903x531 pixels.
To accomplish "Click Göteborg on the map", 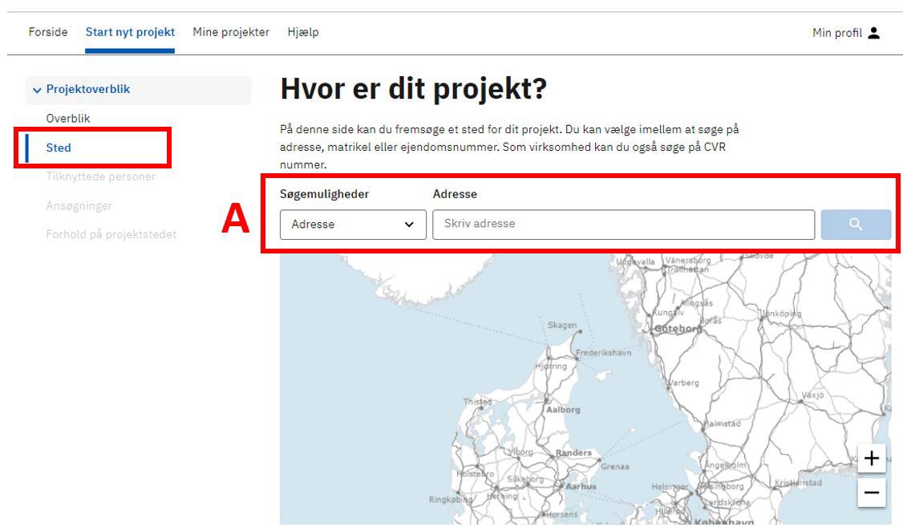I will coord(678,329).
